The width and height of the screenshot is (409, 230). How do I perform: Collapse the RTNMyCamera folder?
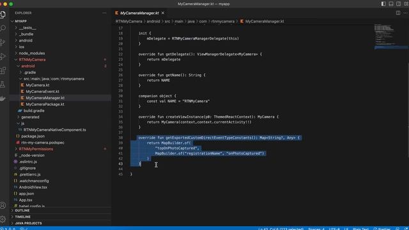pos(16,59)
